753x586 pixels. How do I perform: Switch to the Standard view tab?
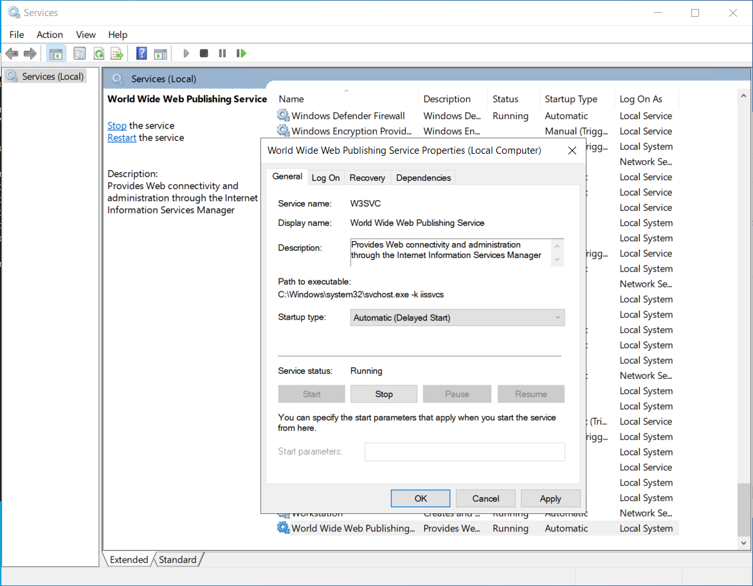[x=177, y=560]
